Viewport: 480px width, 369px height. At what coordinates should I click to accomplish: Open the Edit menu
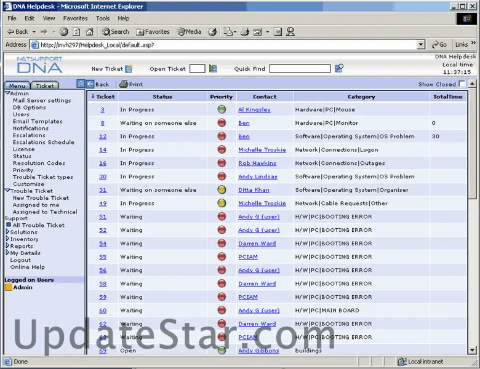(x=30, y=18)
